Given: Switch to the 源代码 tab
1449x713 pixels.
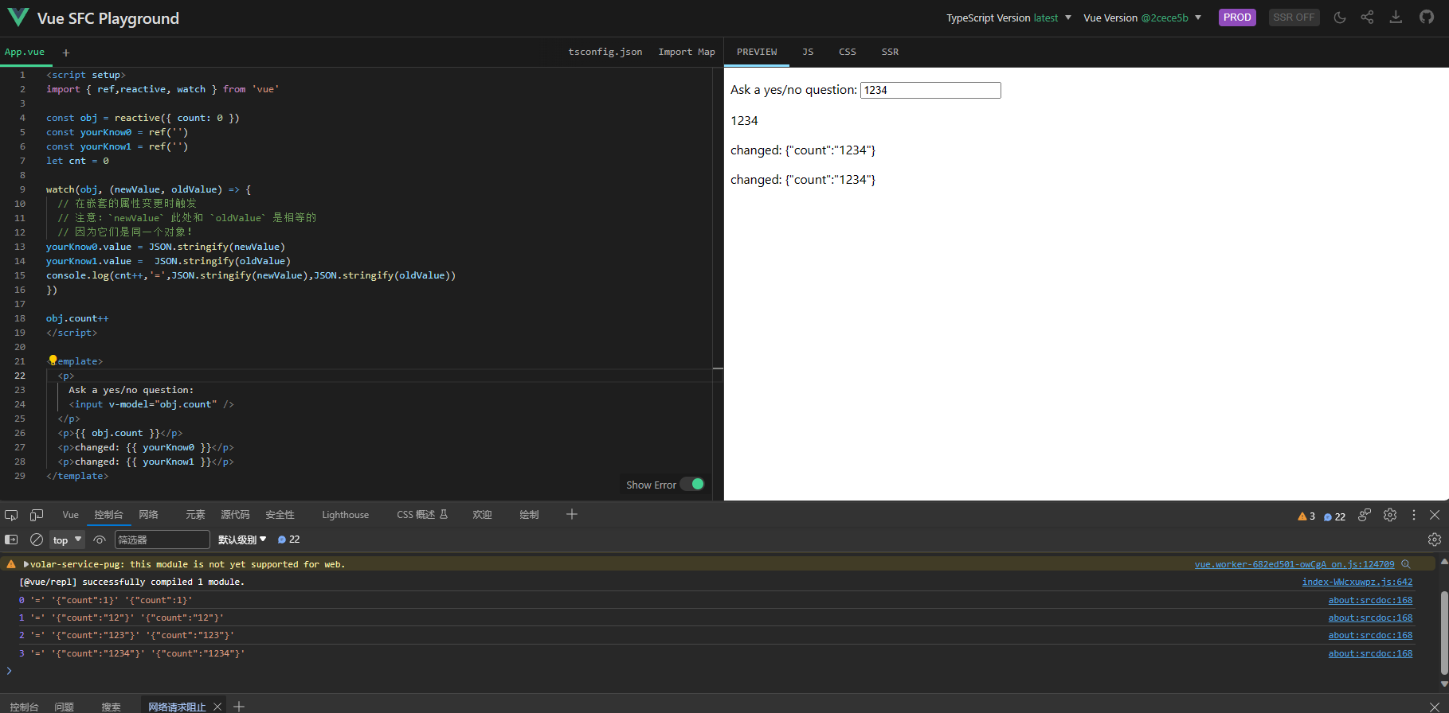Looking at the screenshot, I should point(235,515).
